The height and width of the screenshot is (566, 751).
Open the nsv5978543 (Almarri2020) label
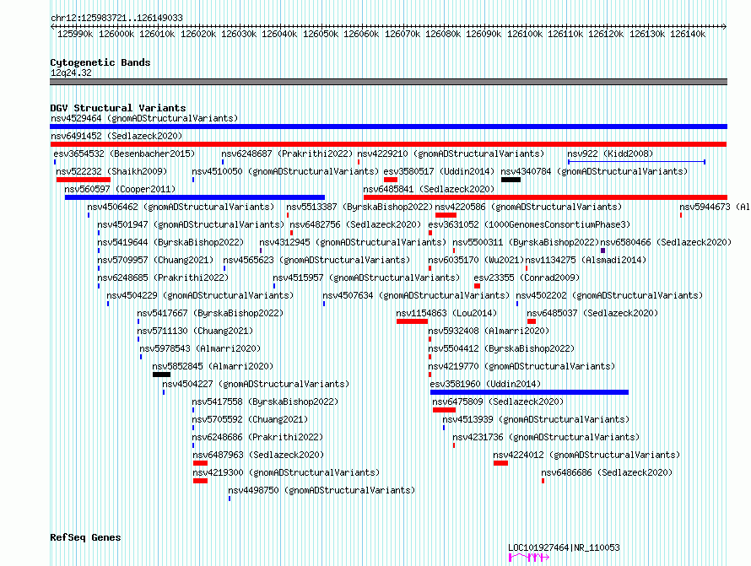(x=200, y=348)
